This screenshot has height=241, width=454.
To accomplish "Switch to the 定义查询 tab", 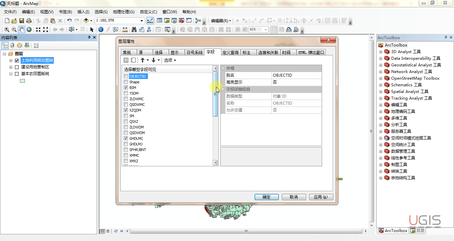I will pos(230,52).
